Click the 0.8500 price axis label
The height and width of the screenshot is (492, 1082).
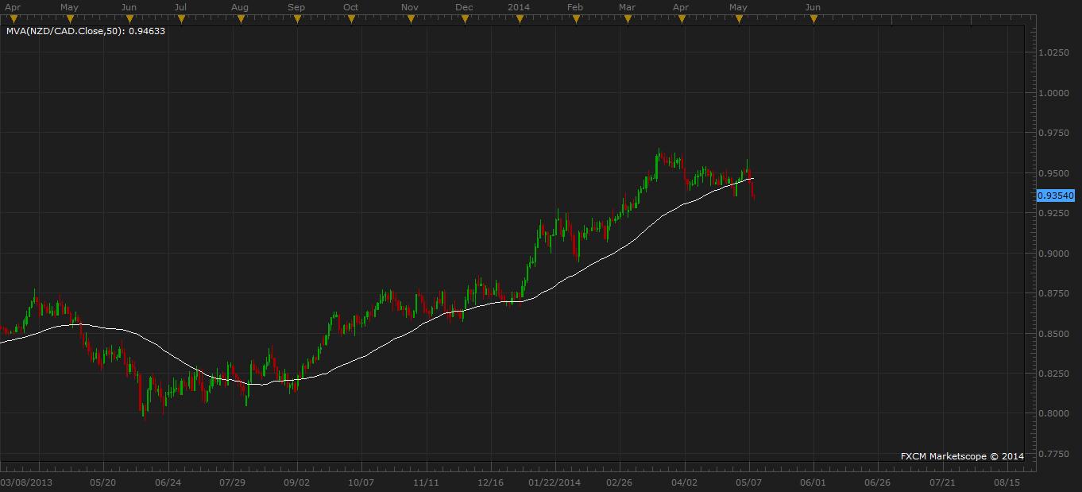point(1053,333)
